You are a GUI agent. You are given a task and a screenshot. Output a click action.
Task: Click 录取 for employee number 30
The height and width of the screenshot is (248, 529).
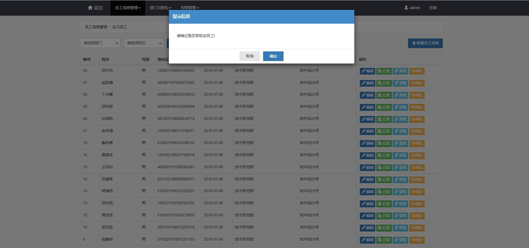point(400,71)
